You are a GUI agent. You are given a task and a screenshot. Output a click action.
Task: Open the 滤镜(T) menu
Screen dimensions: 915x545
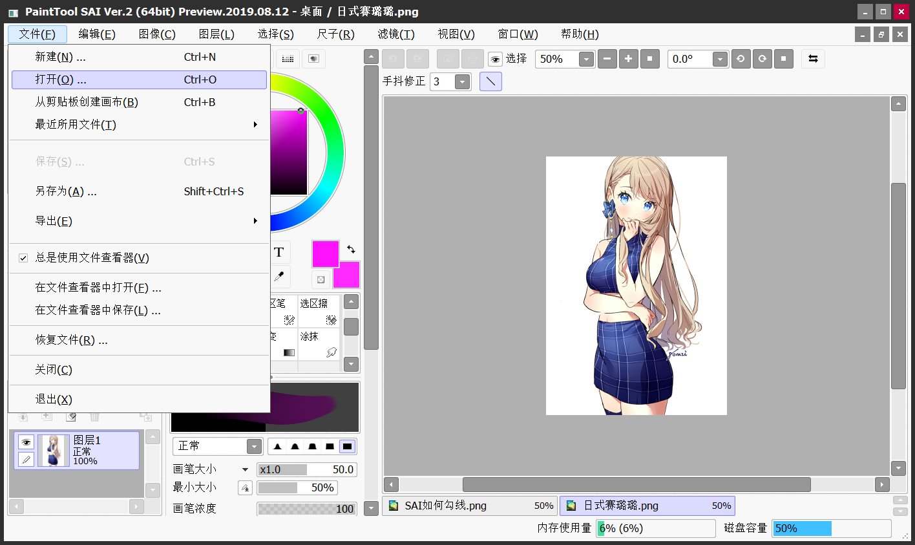(x=396, y=34)
